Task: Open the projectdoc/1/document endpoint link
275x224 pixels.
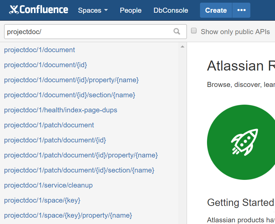Action: [39, 49]
